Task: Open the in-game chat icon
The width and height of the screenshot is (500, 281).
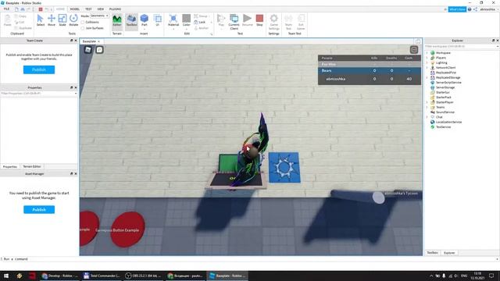Action: pyautogui.click(x=99, y=50)
